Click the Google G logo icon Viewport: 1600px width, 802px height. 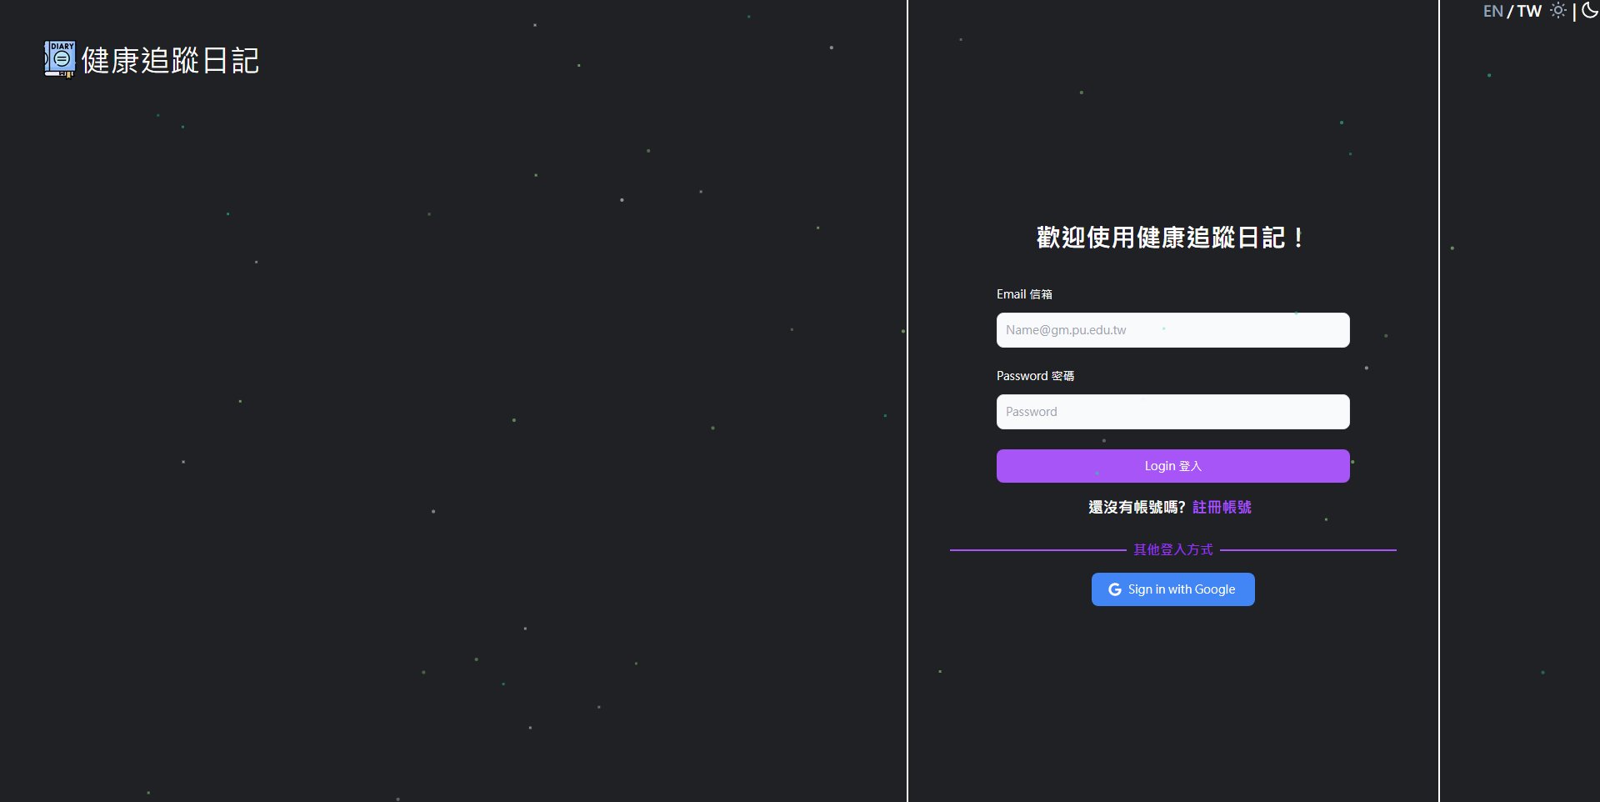click(x=1114, y=589)
